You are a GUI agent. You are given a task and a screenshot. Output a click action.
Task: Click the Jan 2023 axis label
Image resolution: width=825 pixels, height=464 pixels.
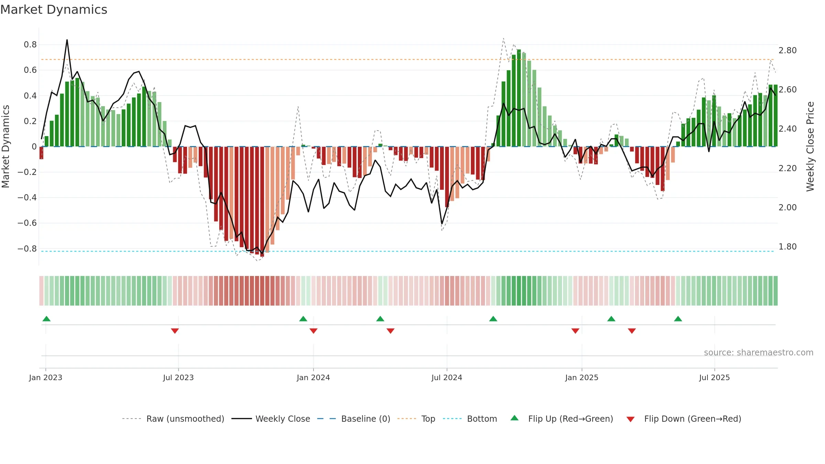coord(46,377)
